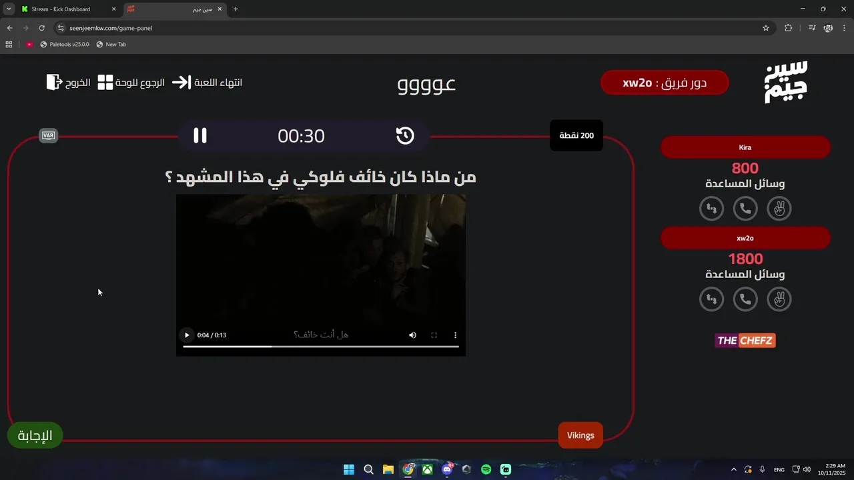854x480 pixels.
Task: Select the Kira team name bar
Action: [745, 147]
